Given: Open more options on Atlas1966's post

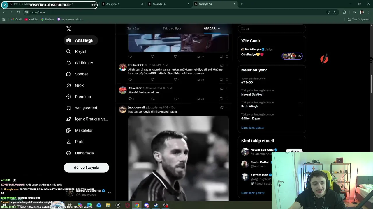Looking at the screenshot, I should [x=227, y=88].
